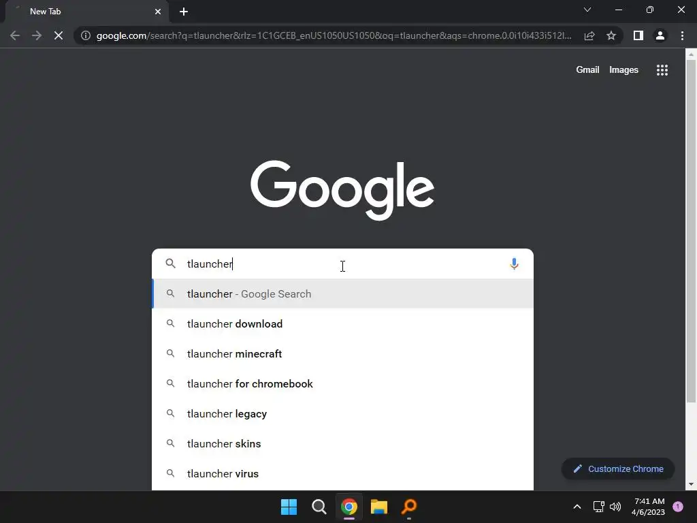Open the notification center badge
Viewport: 697px width, 523px height.
678,507
